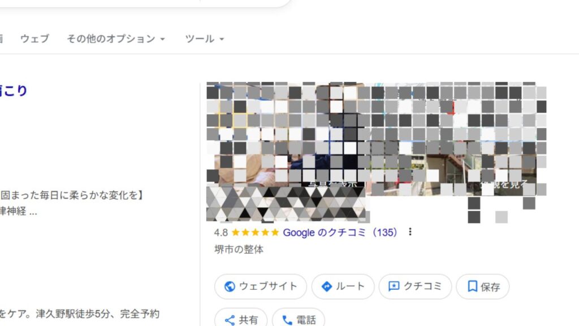Open the ウェブ search tab
The height and width of the screenshot is (326, 579).
coord(34,39)
